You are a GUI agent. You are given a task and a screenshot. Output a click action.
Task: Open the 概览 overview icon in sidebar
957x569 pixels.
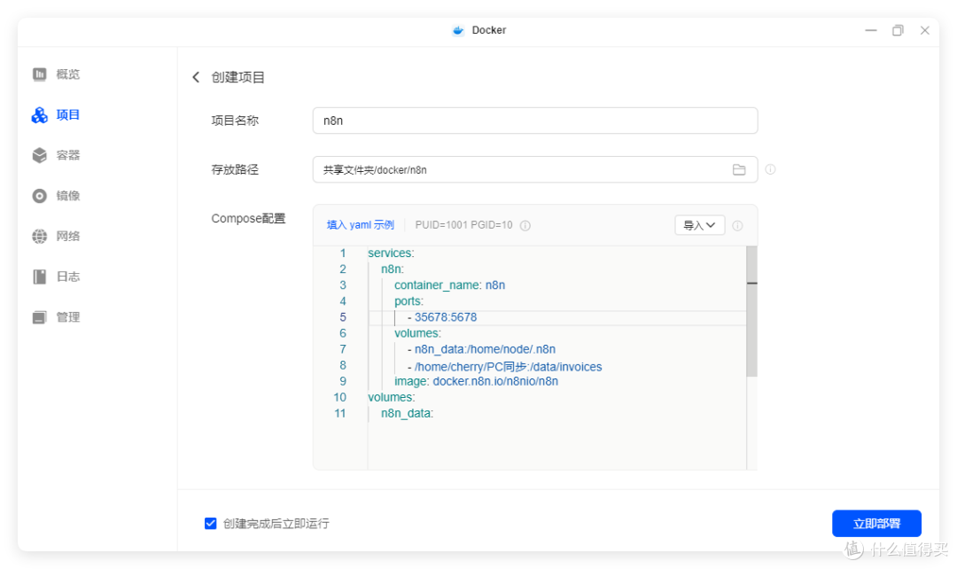coord(40,74)
